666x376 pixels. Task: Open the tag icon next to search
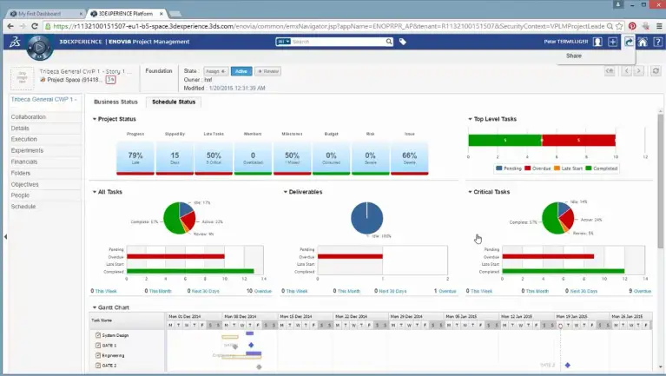coord(403,42)
